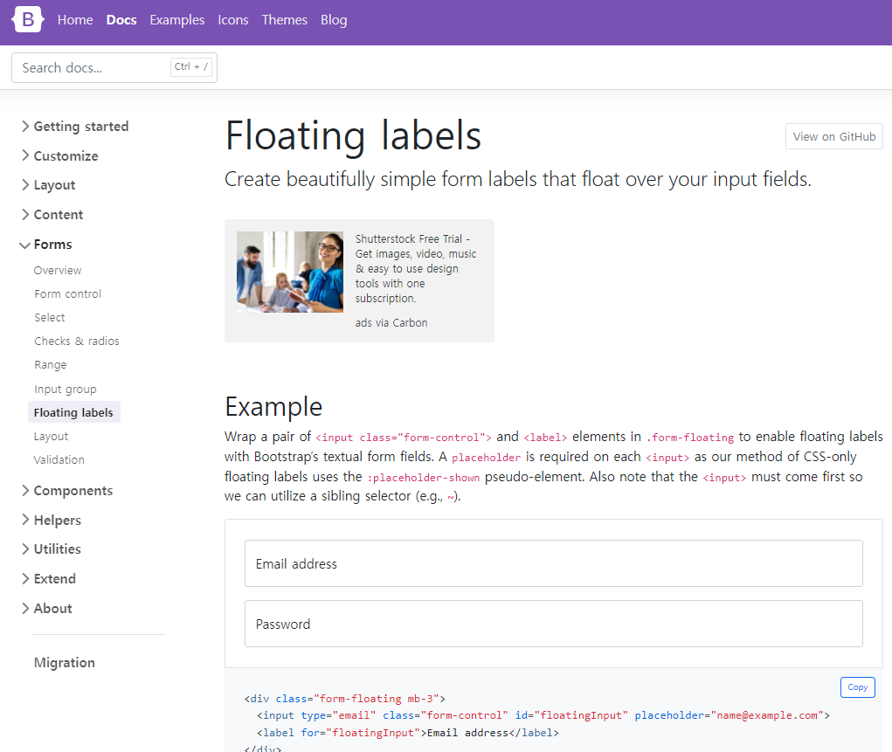This screenshot has height=752, width=892.
Task: Click the Bootstrap logo icon
Action: [27, 20]
